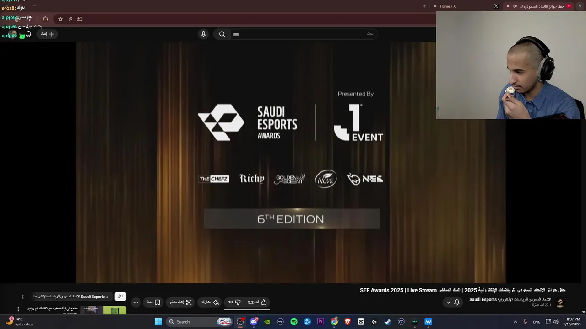Open the 14°C weather widget
586x329 pixels.
click(20, 322)
